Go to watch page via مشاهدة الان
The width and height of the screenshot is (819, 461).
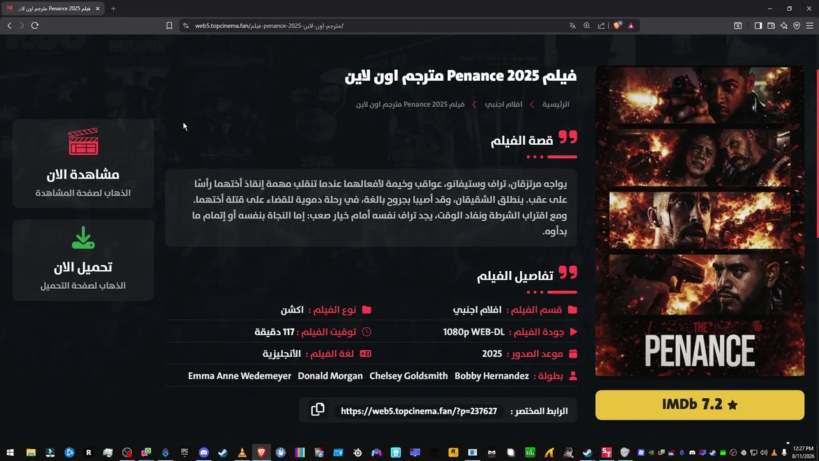(83, 174)
